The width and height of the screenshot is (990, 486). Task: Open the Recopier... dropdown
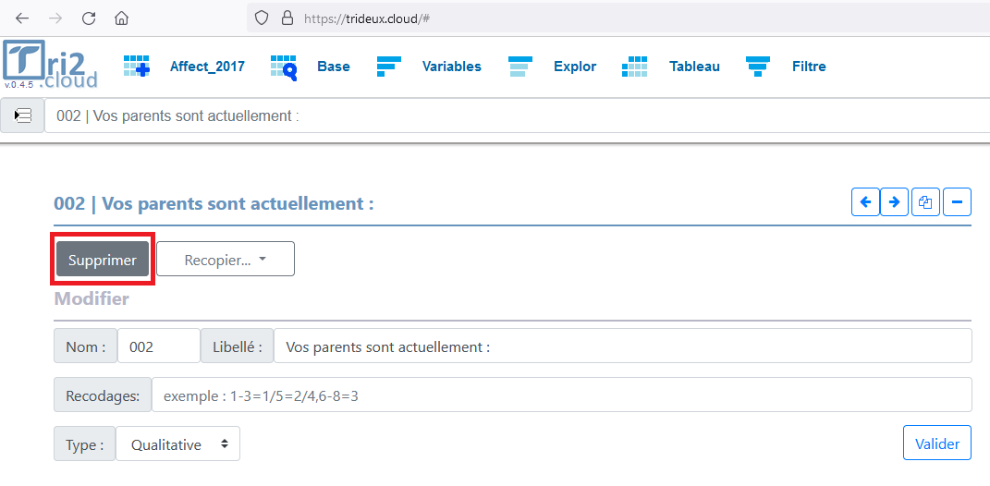226,260
